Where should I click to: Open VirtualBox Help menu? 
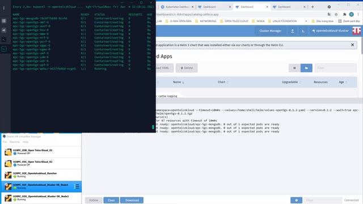tap(26, 142)
